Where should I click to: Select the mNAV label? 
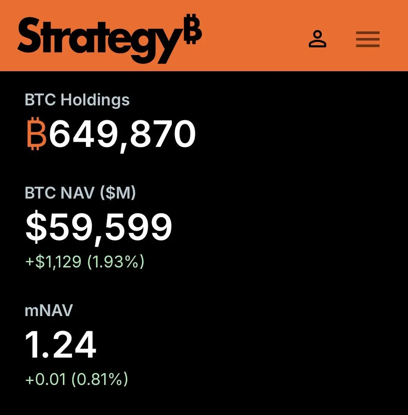pos(48,310)
